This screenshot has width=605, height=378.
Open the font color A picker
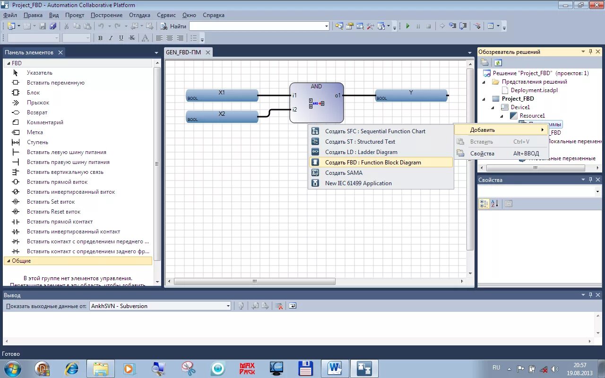(x=145, y=38)
